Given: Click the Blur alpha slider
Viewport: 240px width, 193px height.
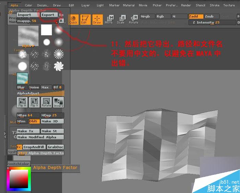Looking at the screenshot, I should click(22, 87).
